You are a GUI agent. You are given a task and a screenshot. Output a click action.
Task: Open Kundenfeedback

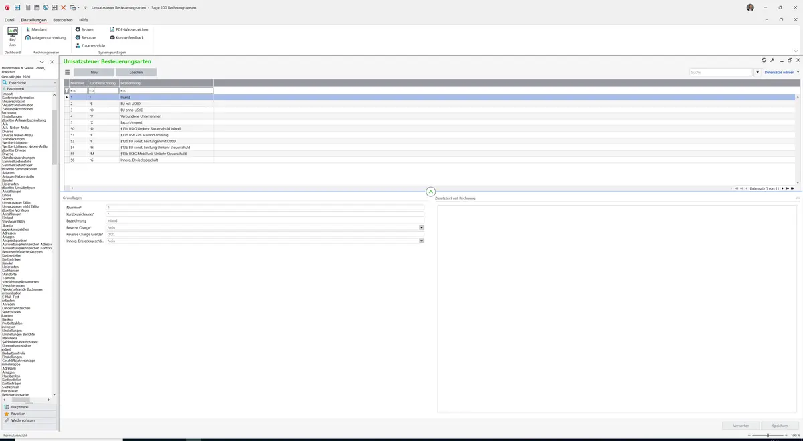point(126,38)
